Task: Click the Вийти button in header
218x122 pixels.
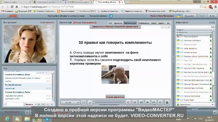Action: 212,16
